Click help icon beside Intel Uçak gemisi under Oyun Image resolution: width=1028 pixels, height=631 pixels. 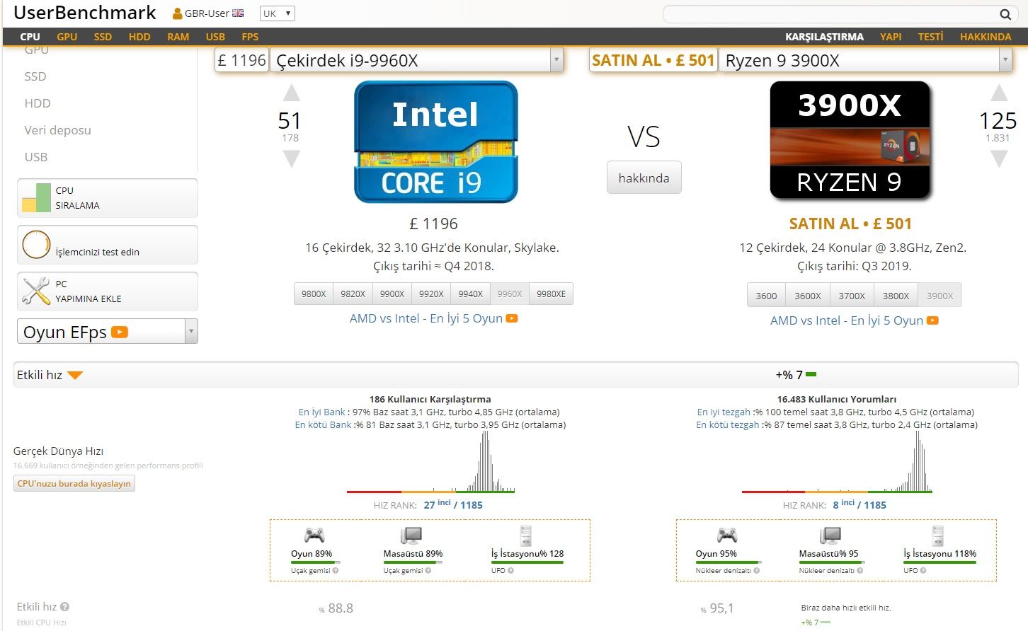tap(336, 570)
